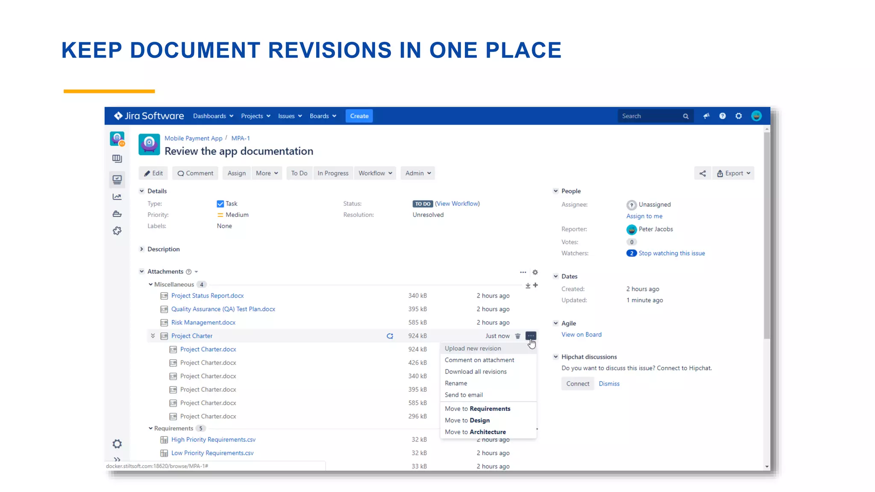
Task: Open attachments panel gear settings
Action: 535,272
